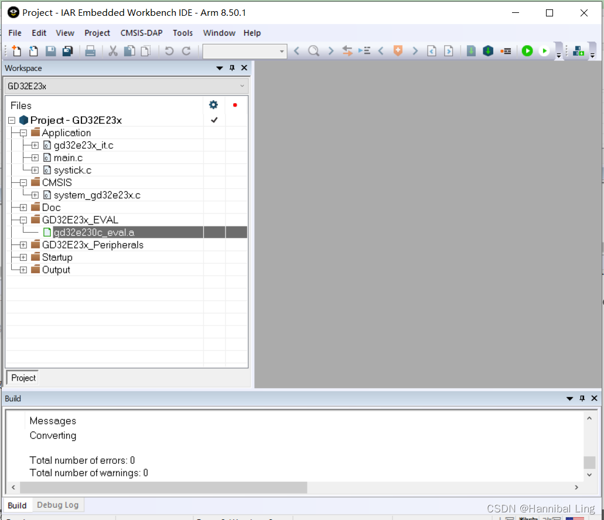Expand the Output folder

click(x=23, y=270)
